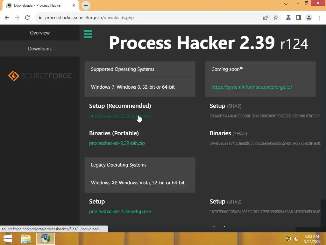Download processhacker-2.38-setup.exe
The width and height of the screenshot is (326, 245).
pos(120,212)
